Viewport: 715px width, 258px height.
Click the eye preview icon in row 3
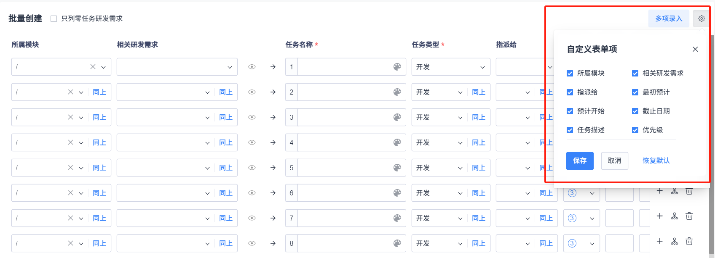tap(252, 117)
